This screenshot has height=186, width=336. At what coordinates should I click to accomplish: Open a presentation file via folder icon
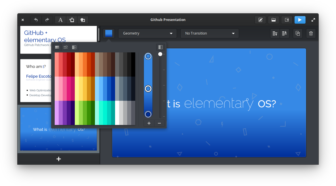pyautogui.click(x=273, y=20)
